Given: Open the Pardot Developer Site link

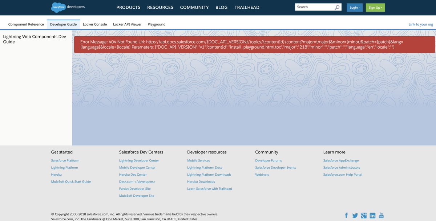Looking at the screenshot, I should [135, 189].
